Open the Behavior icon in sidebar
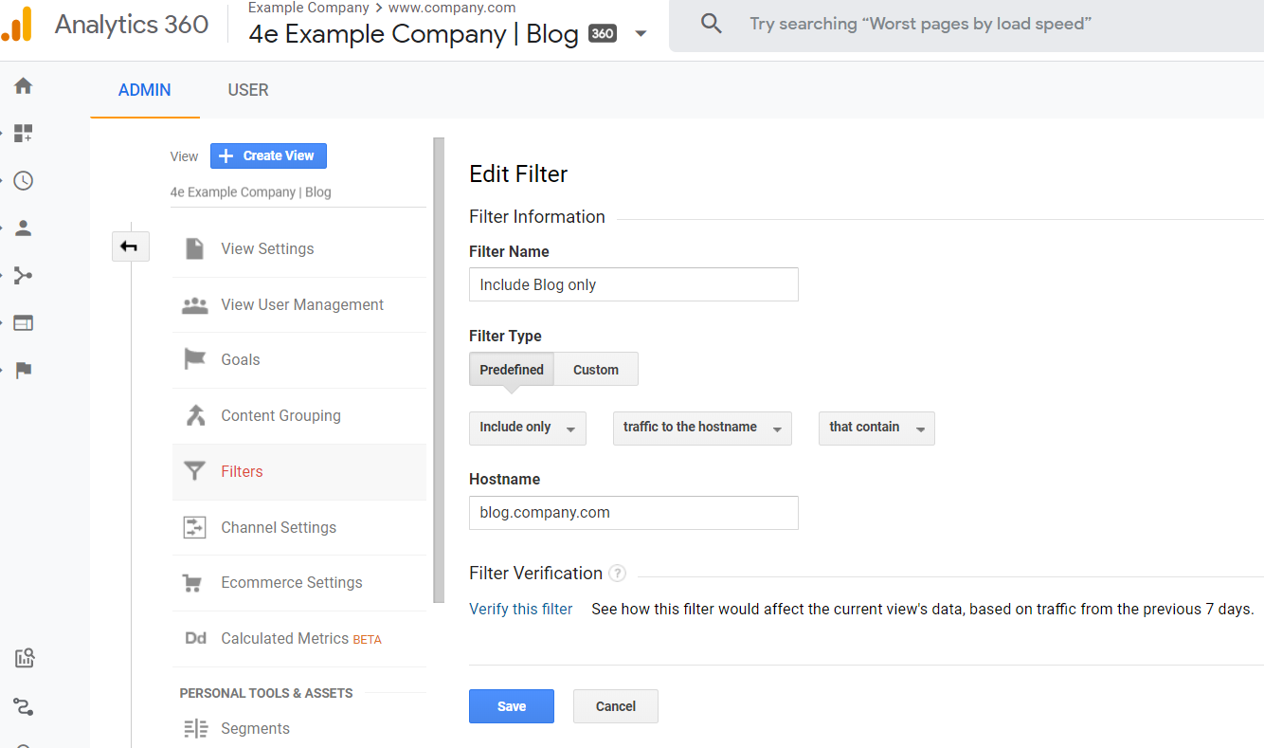 pyautogui.click(x=24, y=323)
